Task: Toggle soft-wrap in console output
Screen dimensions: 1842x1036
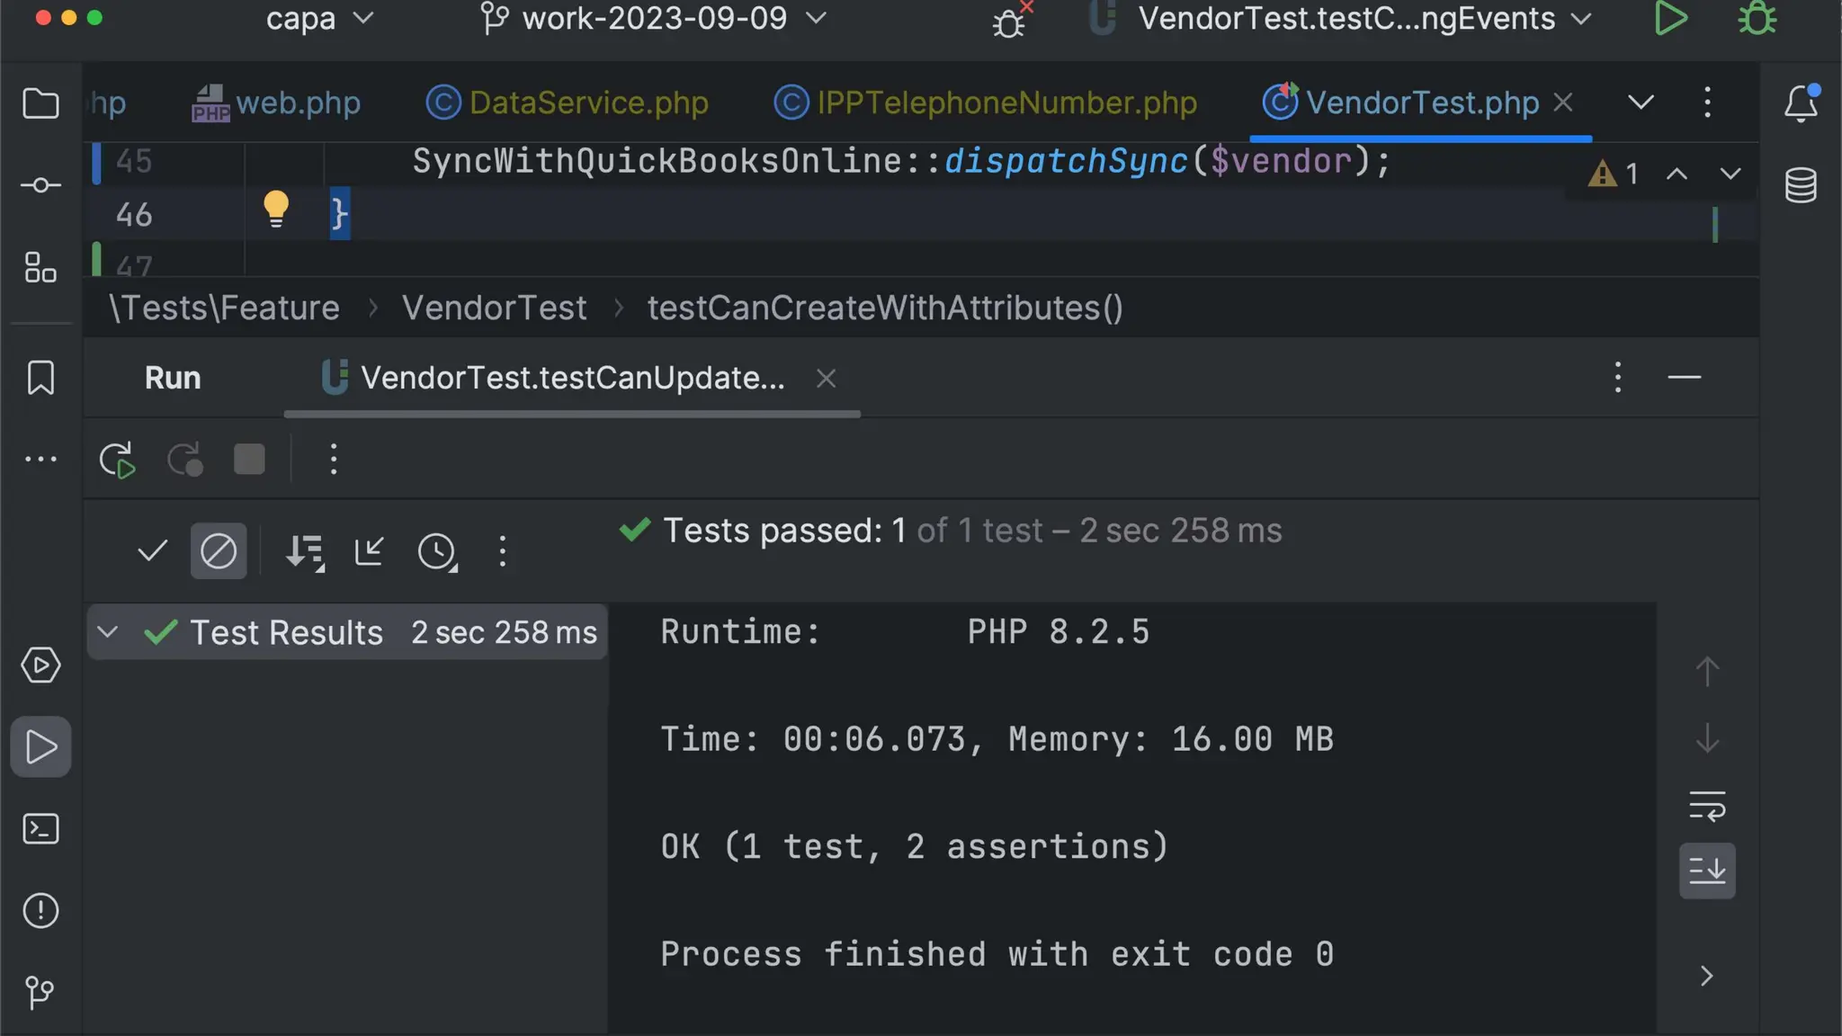Action: pos(1707,806)
